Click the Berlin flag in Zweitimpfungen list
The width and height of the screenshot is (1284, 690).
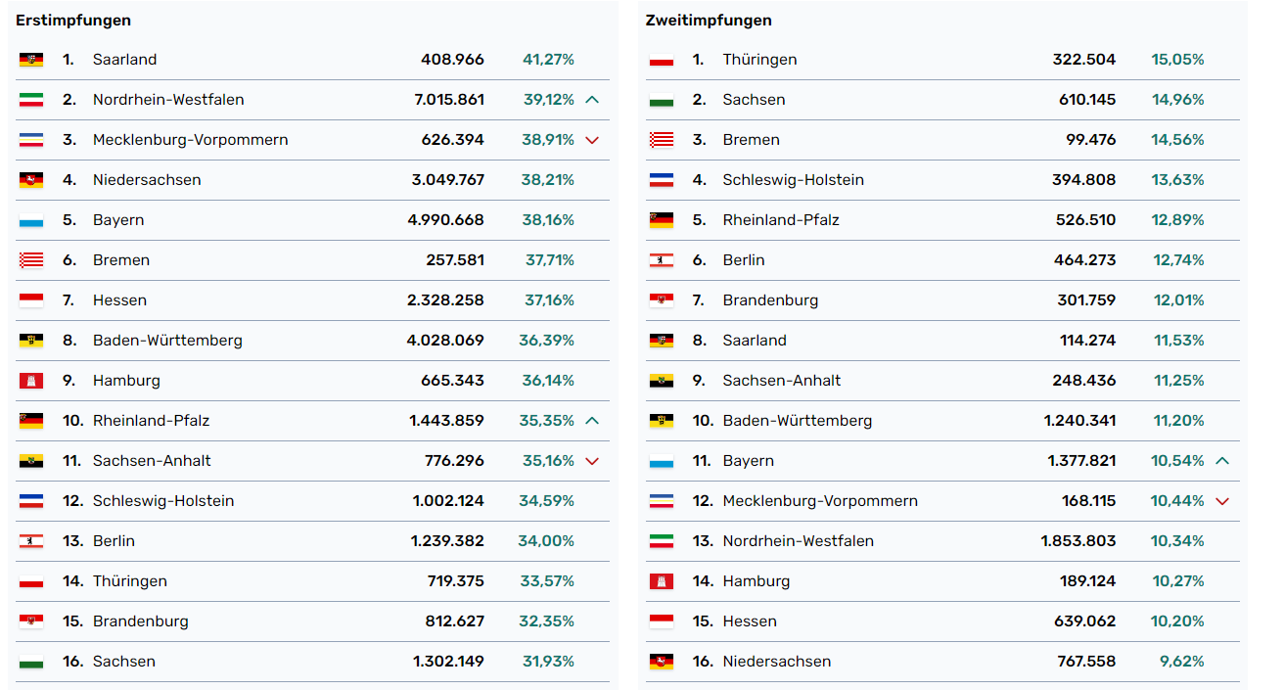point(661,260)
